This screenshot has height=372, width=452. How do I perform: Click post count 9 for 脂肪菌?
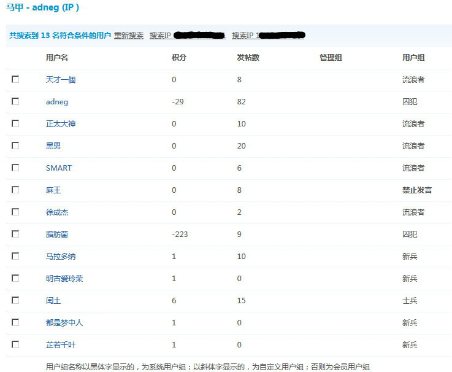coord(239,234)
